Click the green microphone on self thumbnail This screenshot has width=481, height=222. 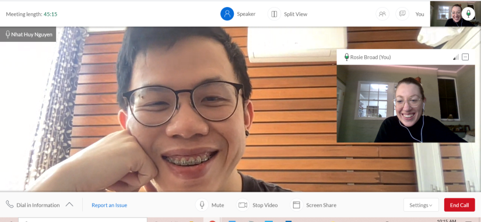coord(468,13)
